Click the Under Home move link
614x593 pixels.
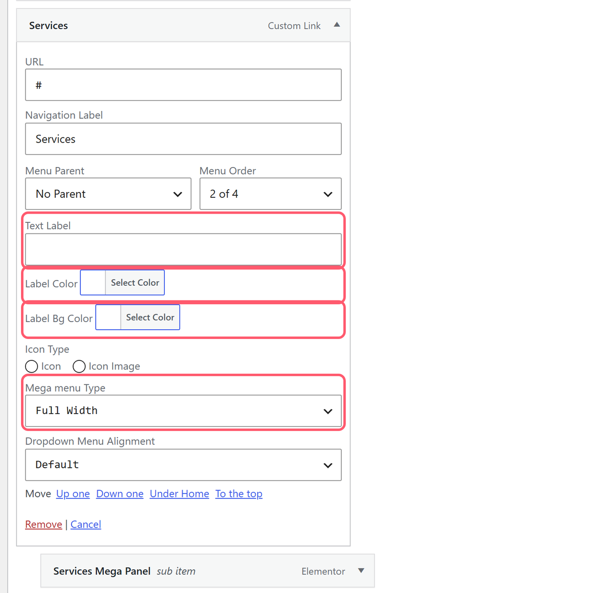[180, 494]
